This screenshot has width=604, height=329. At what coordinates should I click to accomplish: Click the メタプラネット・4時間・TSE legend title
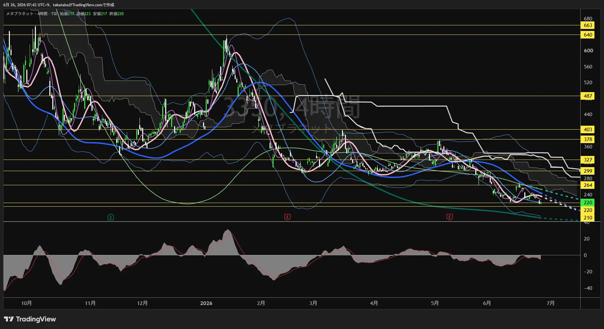pos(32,14)
